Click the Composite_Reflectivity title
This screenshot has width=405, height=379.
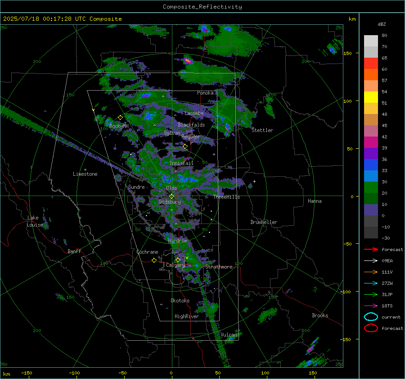202,7
